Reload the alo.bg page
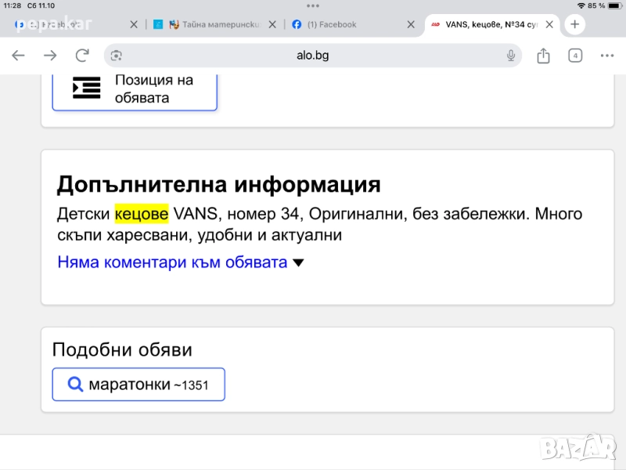This screenshot has height=470, width=626. point(82,56)
